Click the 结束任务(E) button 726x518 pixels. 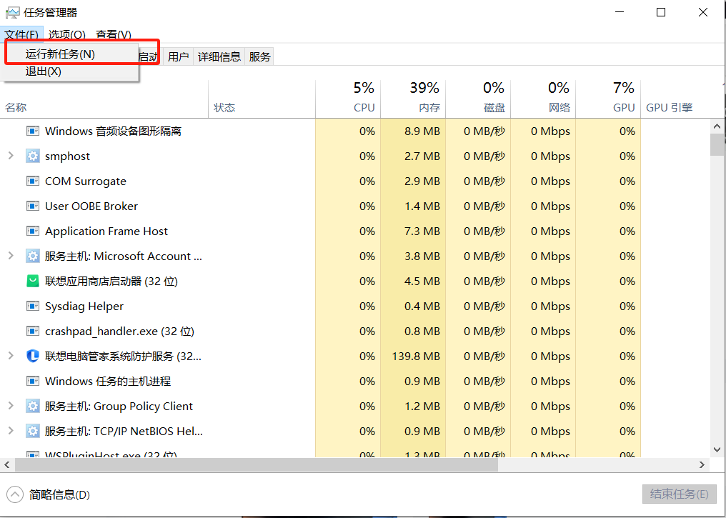(680, 494)
